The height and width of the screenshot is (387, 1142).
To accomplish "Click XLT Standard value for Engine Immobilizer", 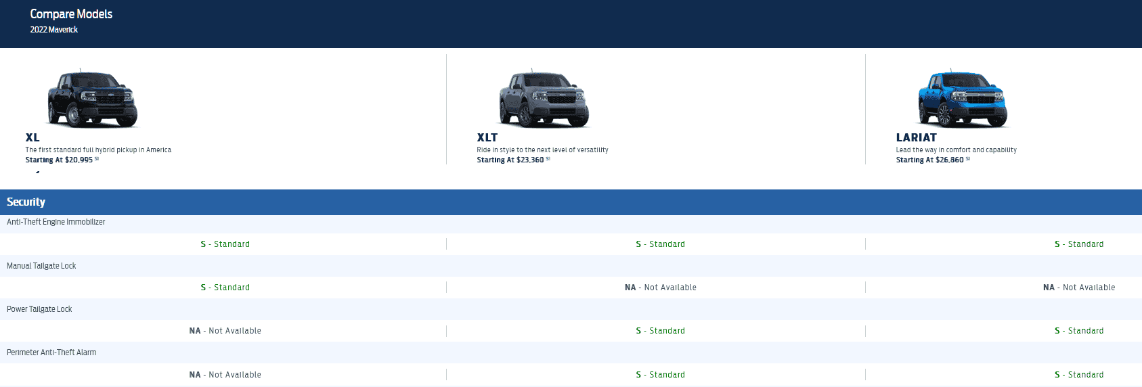I will [x=660, y=244].
